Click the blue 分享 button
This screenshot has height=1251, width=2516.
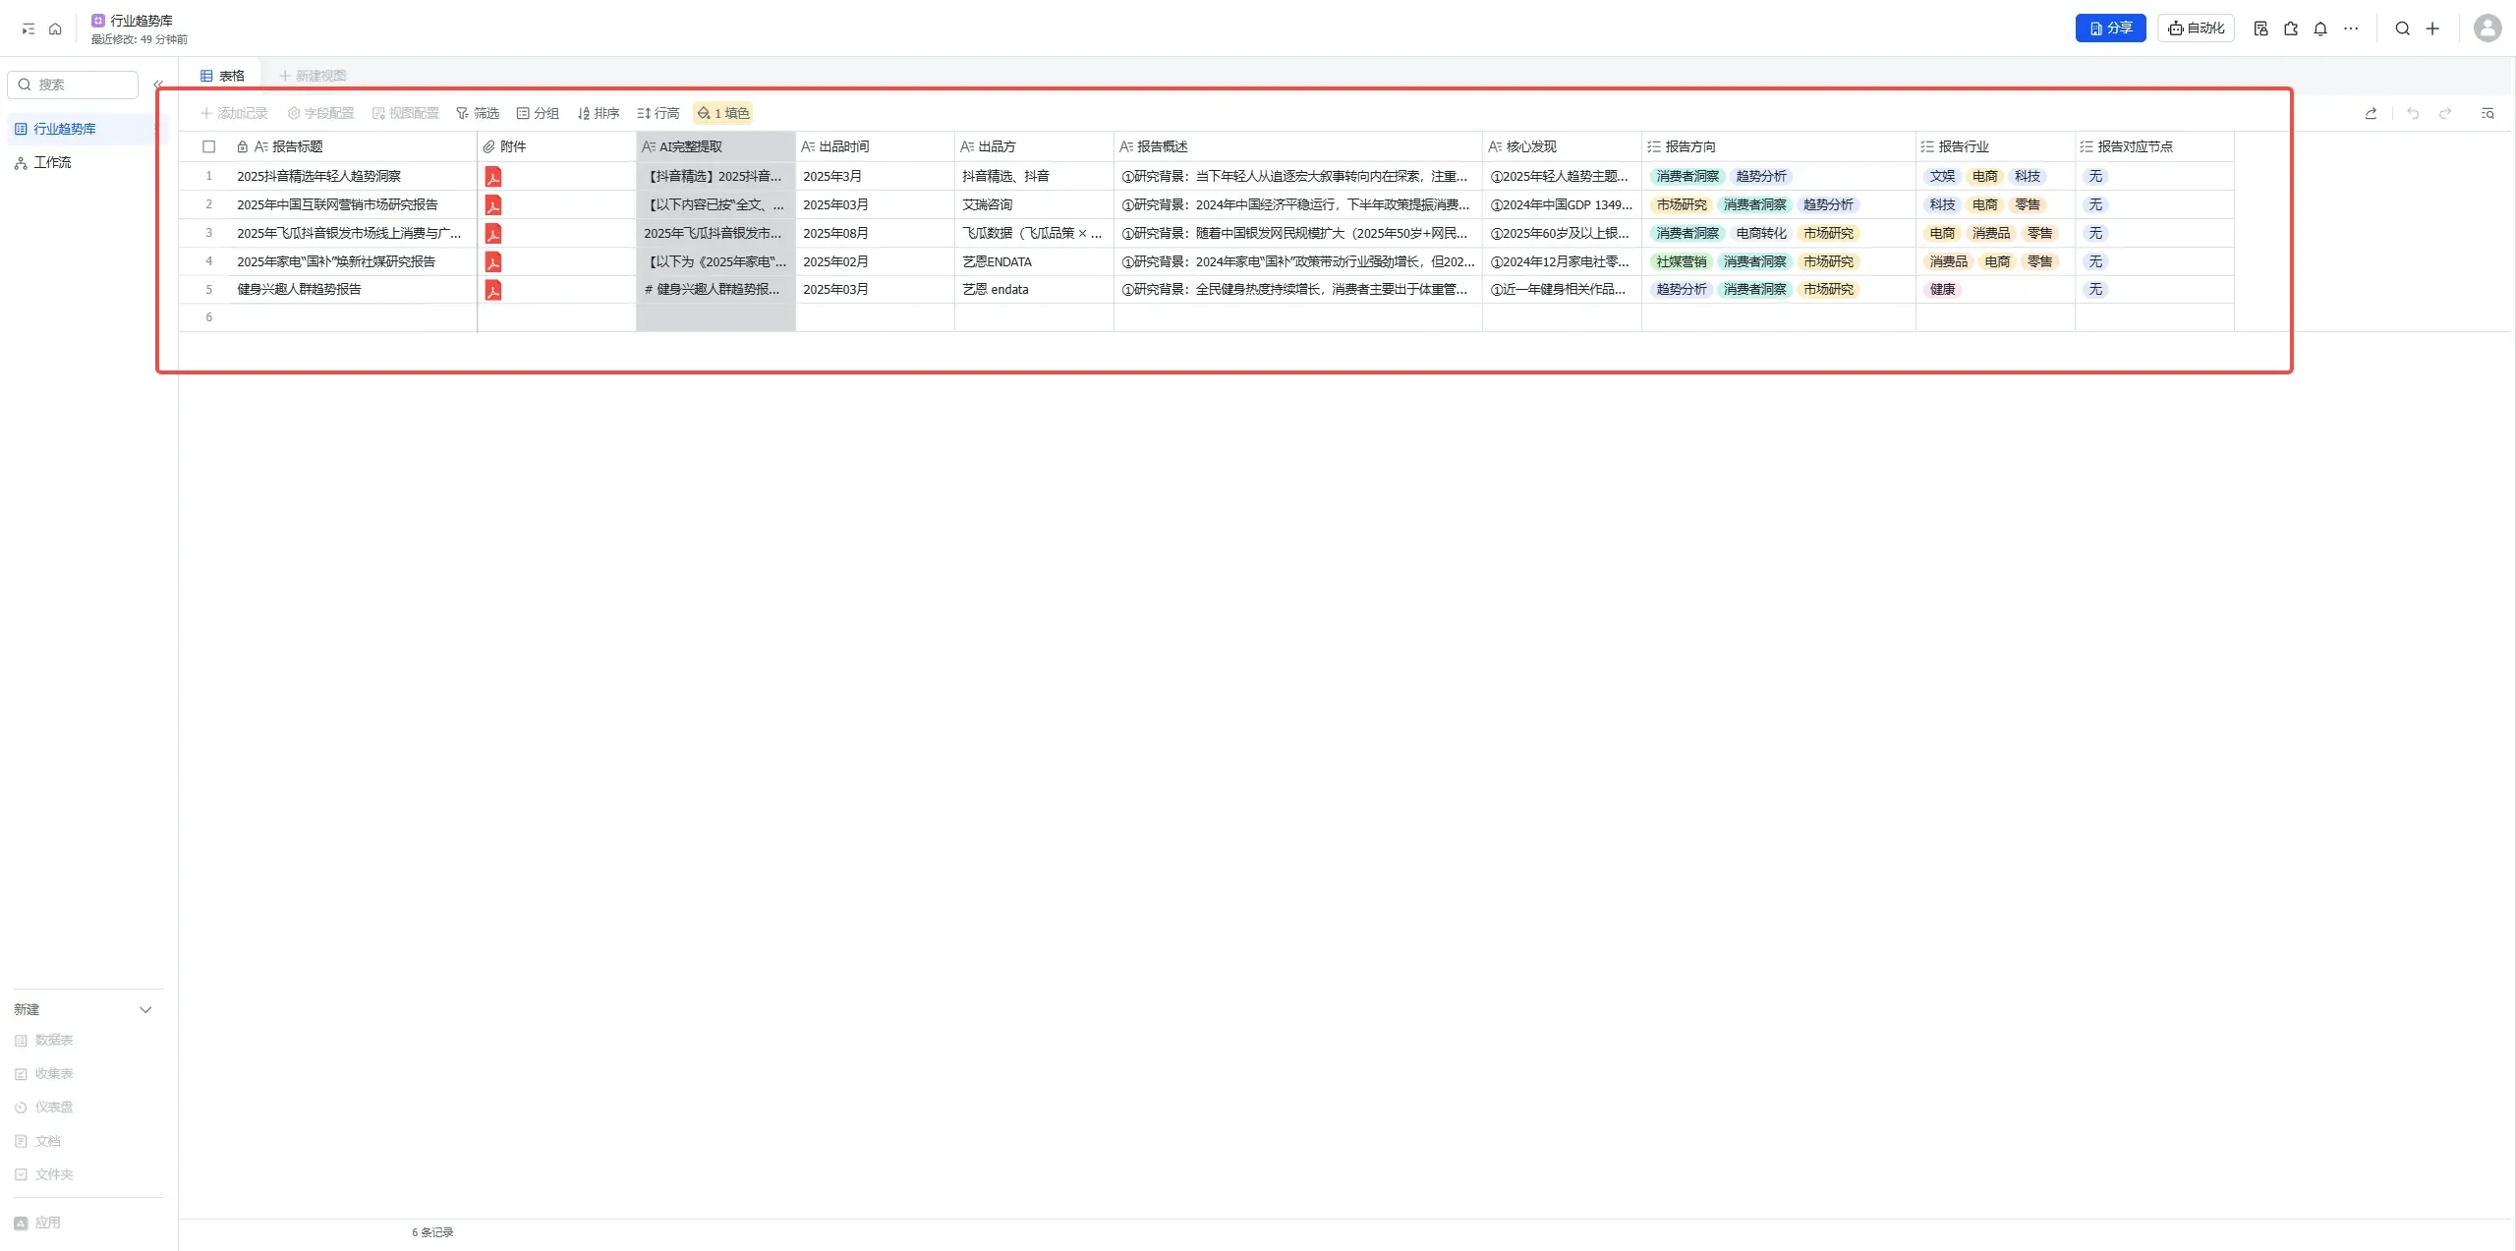(x=2110, y=28)
